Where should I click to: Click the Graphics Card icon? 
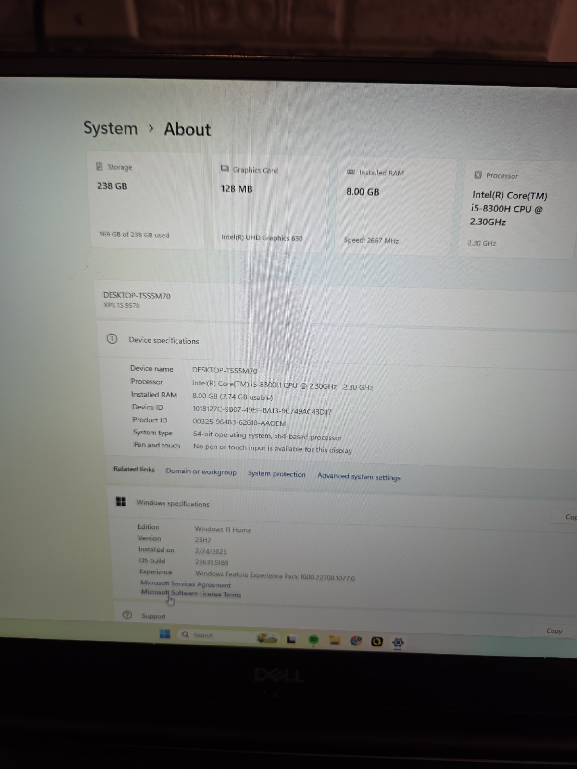(x=225, y=169)
